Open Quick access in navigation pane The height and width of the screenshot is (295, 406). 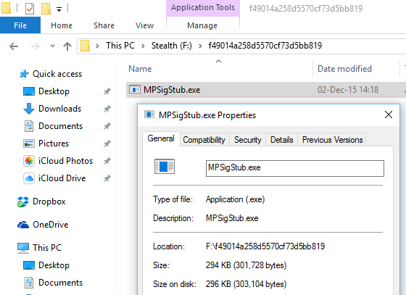coord(57,74)
